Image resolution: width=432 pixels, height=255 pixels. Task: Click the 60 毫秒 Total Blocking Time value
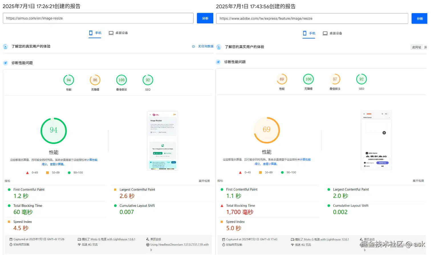(x=23, y=212)
